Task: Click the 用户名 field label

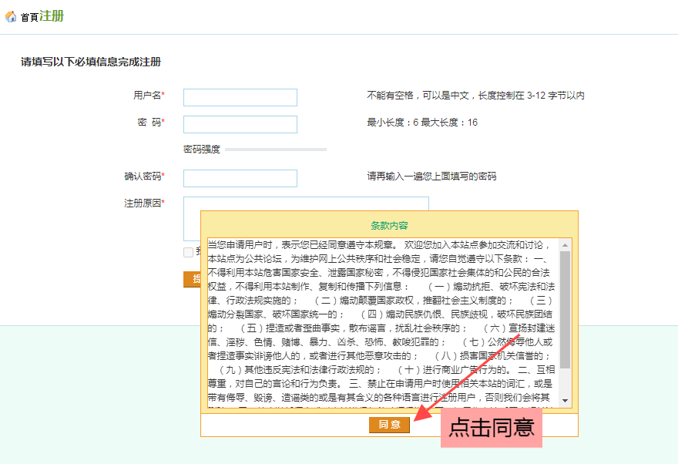Action: click(148, 96)
